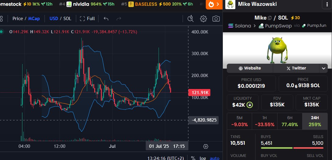332x160 pixels.
Task: Click the PRICE USD $0.0001219 box
Action: pos(251,84)
